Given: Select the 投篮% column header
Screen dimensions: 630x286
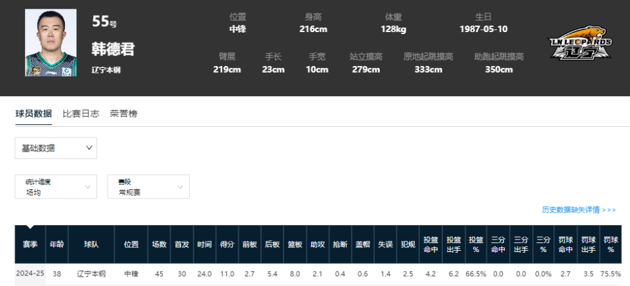Looking at the screenshot, I should pos(476,244).
